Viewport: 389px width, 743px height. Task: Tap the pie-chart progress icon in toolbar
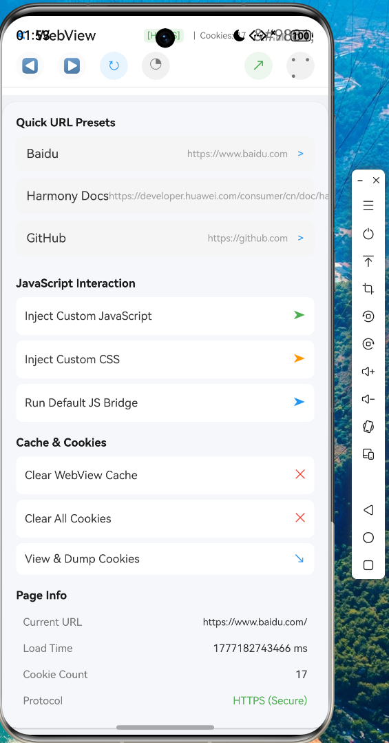[x=156, y=65]
